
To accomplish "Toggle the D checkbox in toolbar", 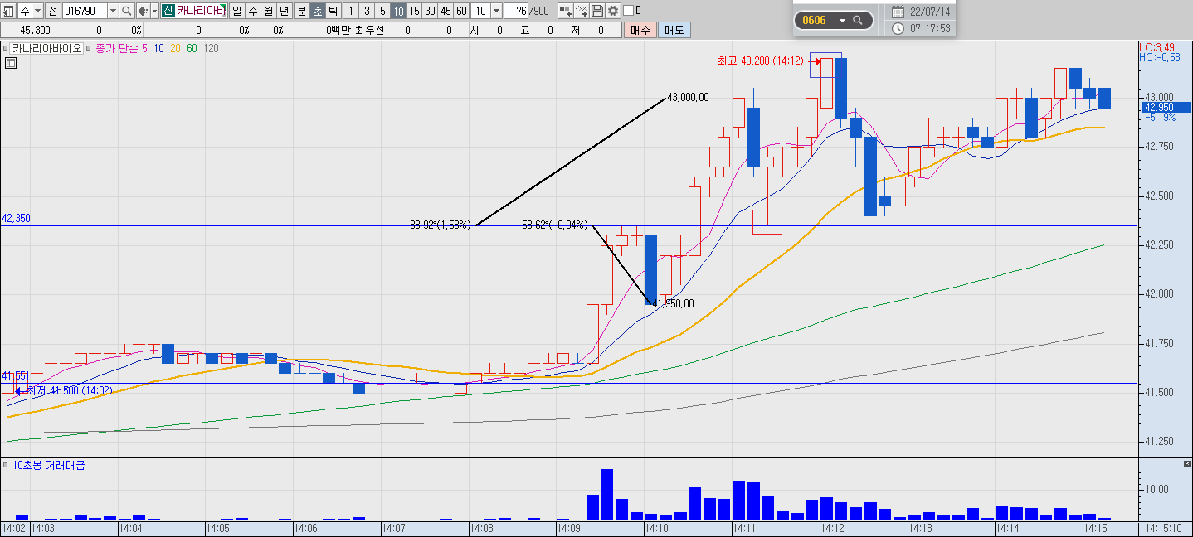I will pyautogui.click(x=628, y=11).
